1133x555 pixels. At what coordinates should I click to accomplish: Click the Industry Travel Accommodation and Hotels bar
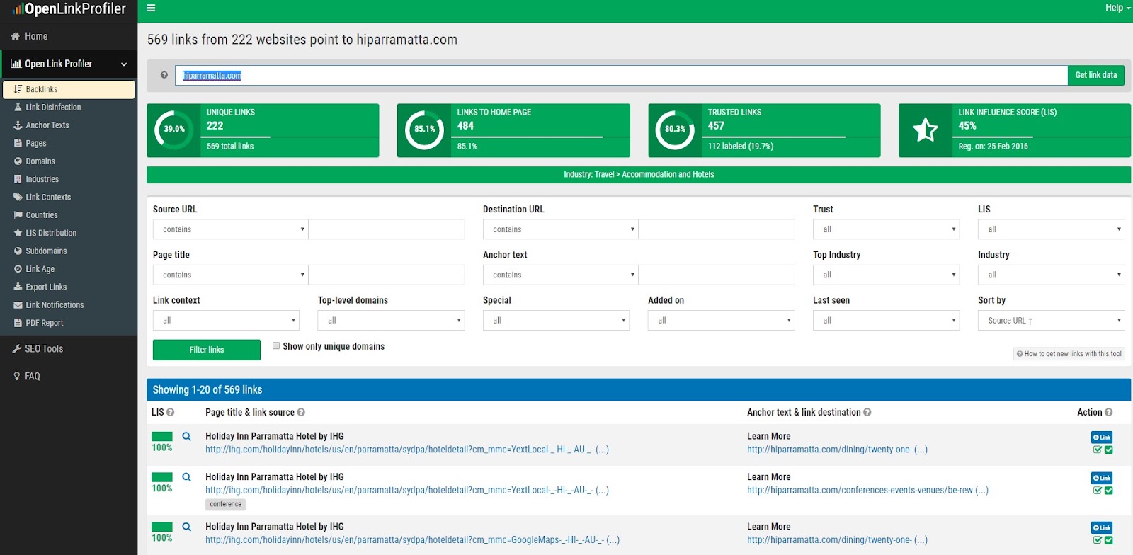(639, 175)
